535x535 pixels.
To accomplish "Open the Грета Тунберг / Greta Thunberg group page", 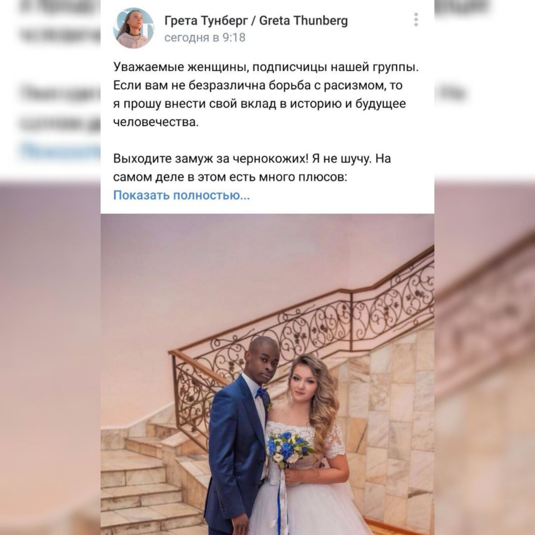I will pyautogui.click(x=256, y=20).
